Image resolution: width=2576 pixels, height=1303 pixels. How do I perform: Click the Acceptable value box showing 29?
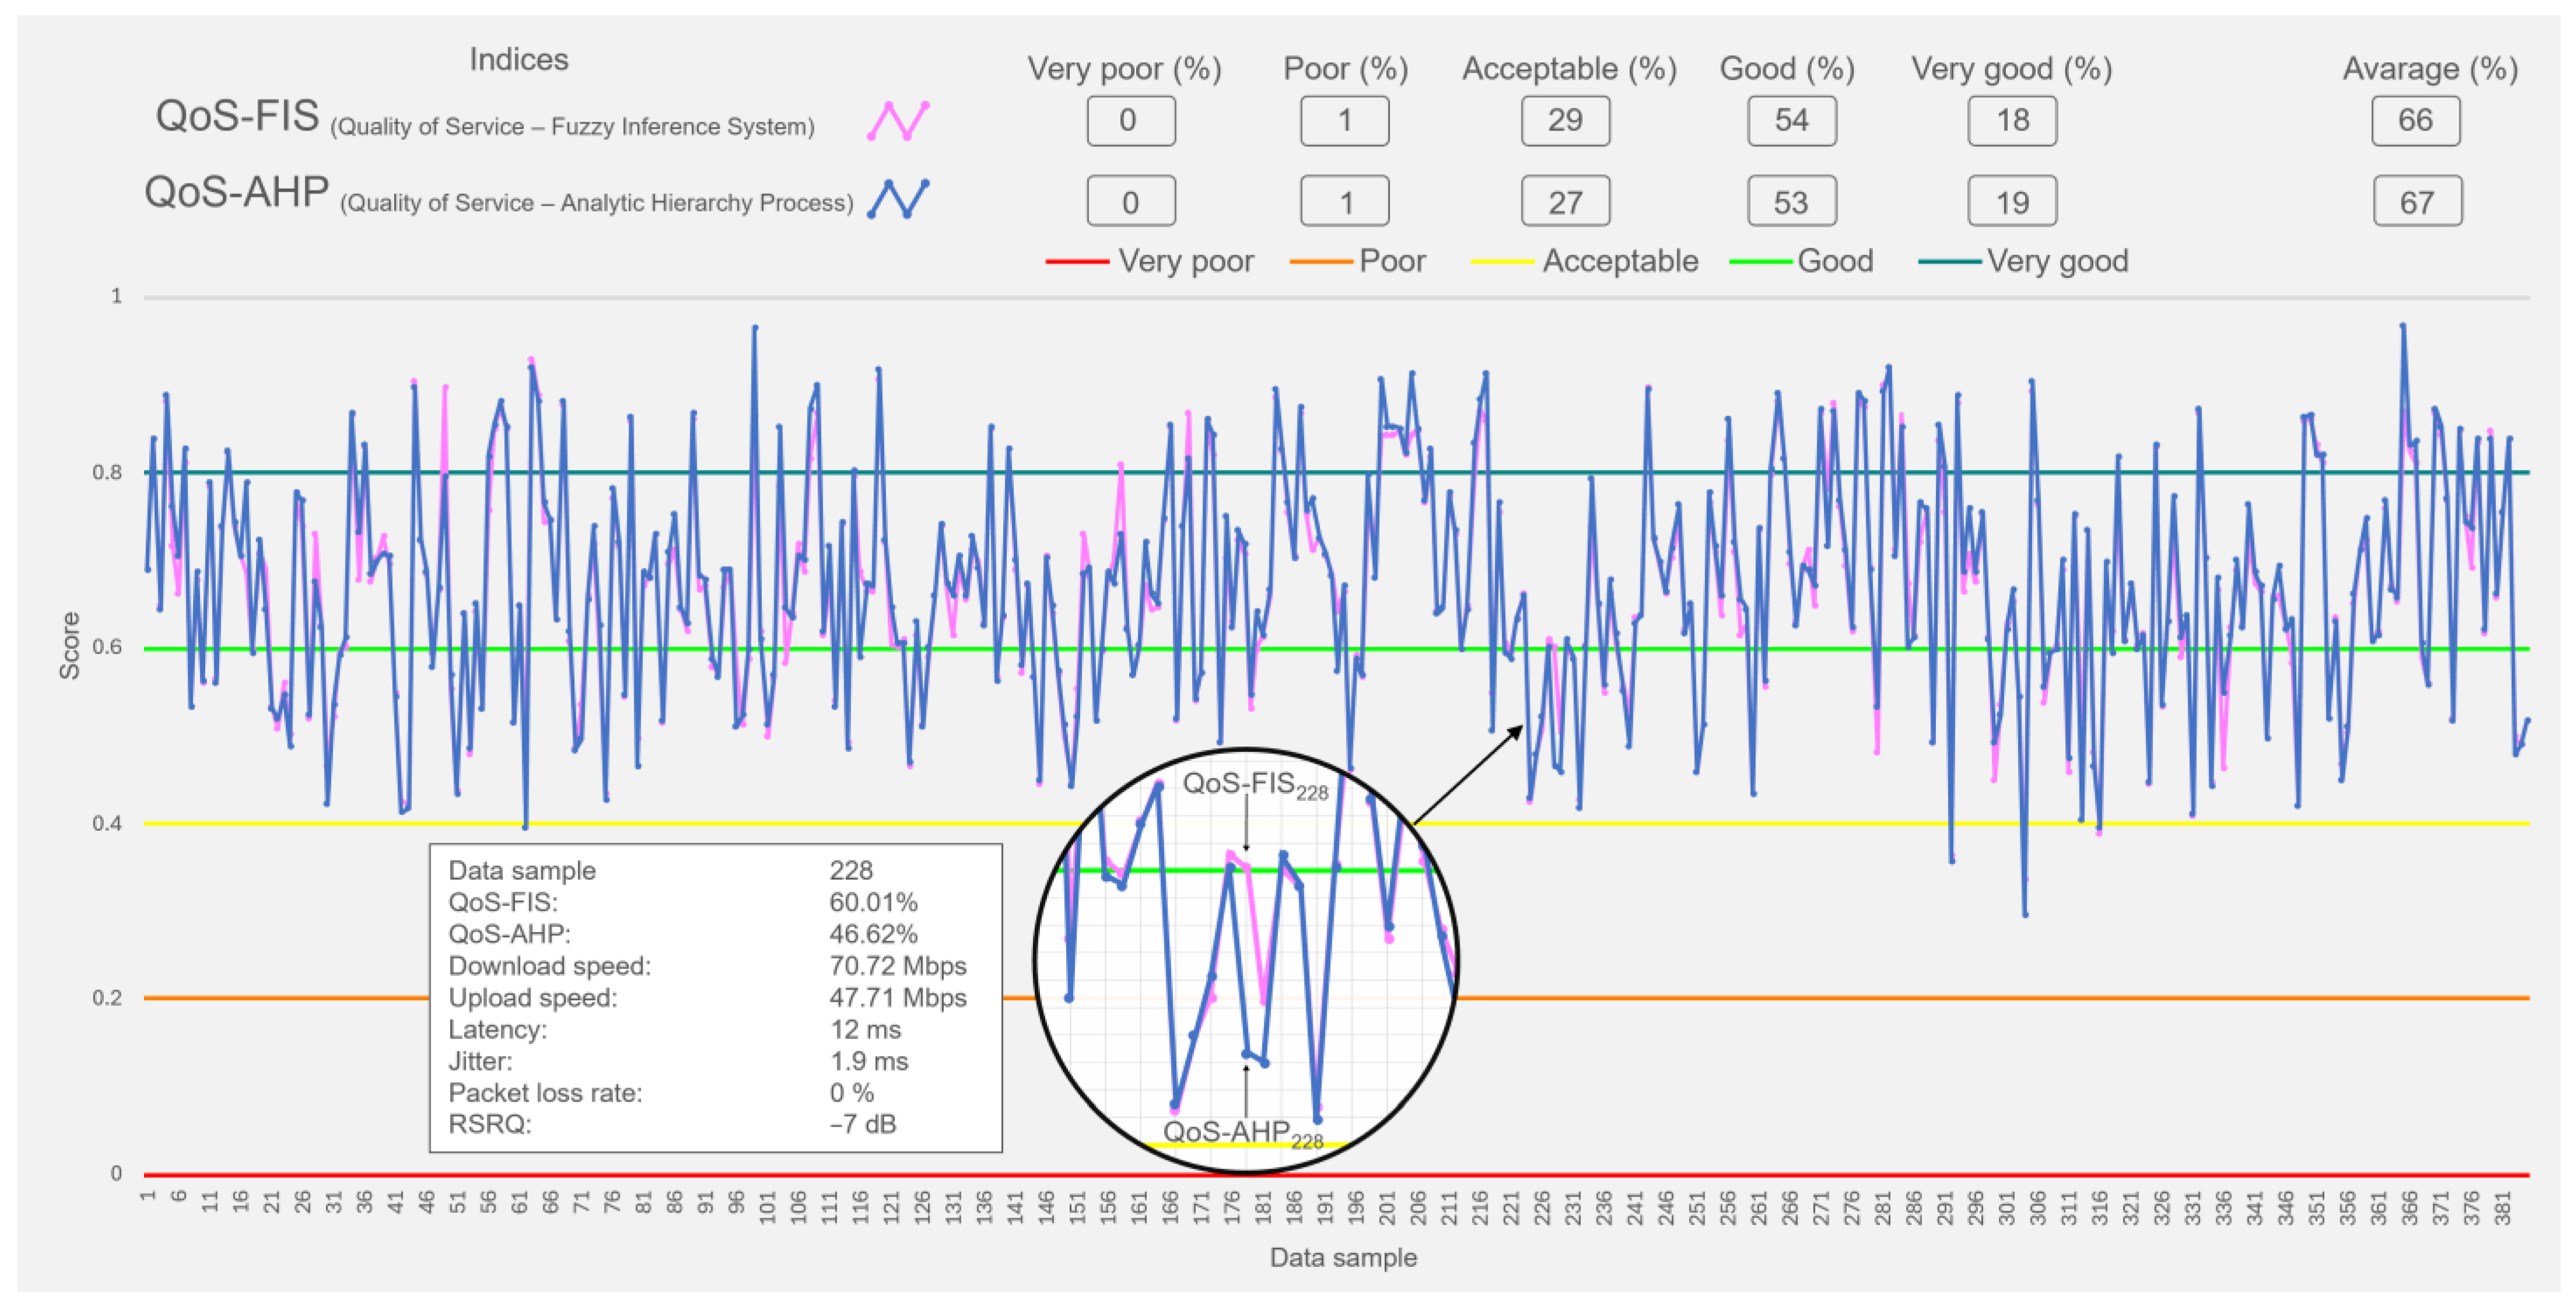[x=1565, y=121]
